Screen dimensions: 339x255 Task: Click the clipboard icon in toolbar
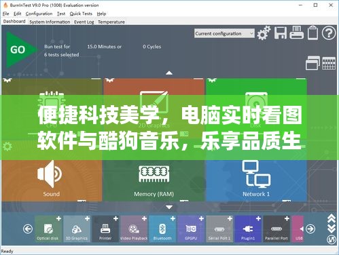[313, 33]
